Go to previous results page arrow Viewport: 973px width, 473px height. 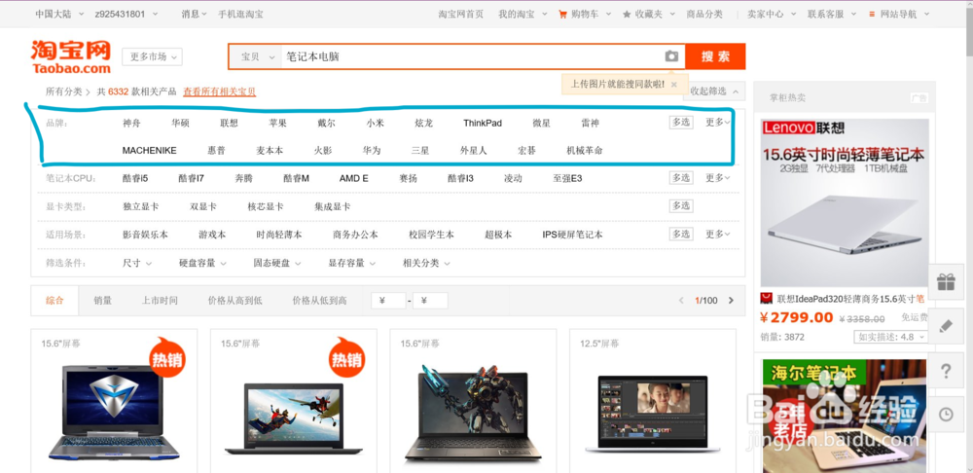[681, 301]
